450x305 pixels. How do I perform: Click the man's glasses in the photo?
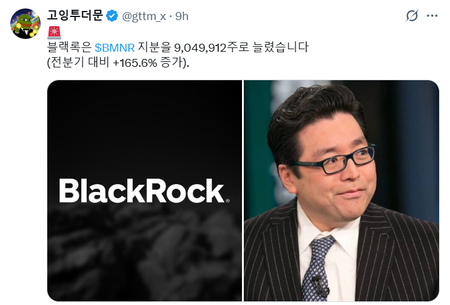pyautogui.click(x=334, y=160)
